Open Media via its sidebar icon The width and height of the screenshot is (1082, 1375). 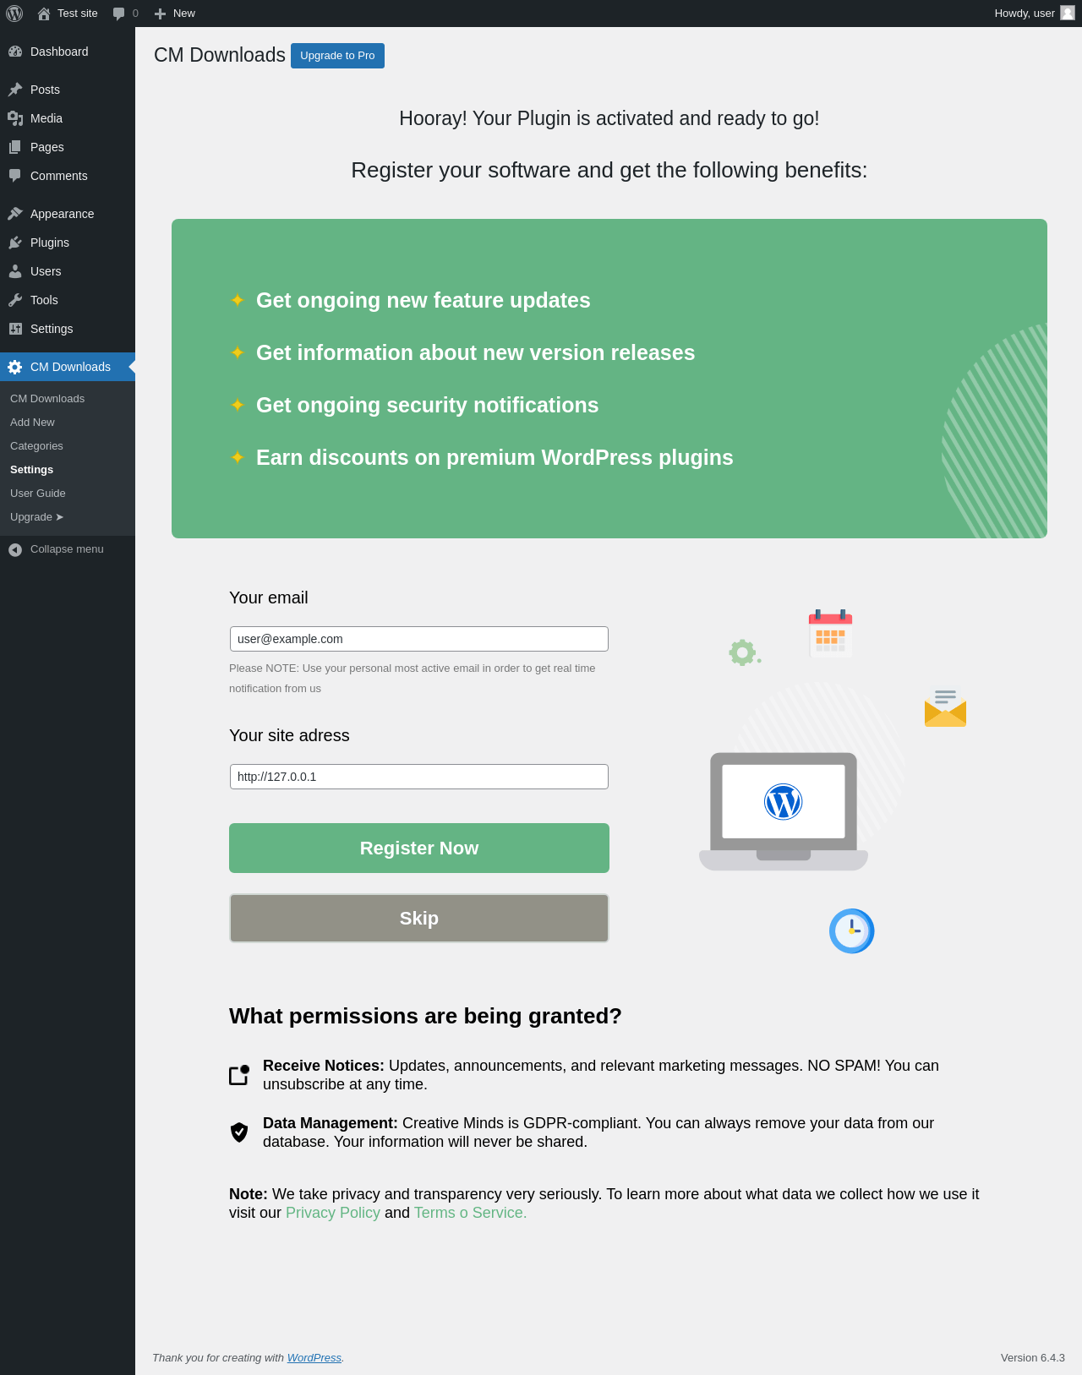(15, 118)
